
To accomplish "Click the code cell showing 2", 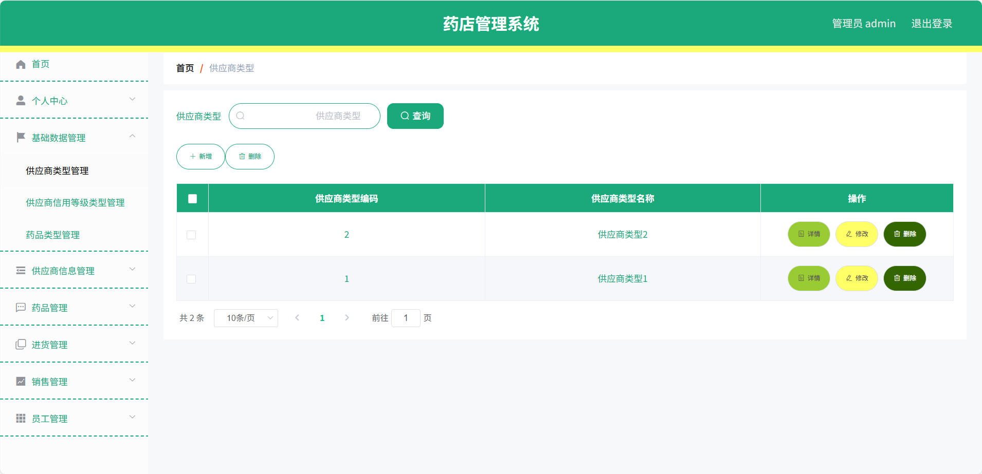I will [347, 235].
